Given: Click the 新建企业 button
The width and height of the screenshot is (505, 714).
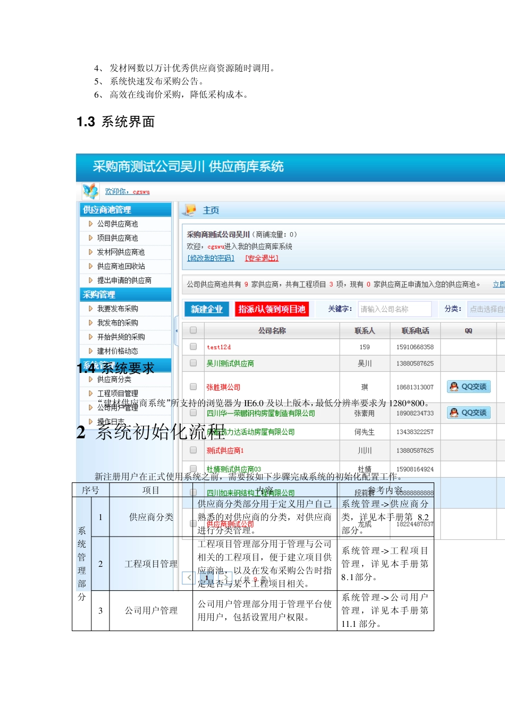Looking at the screenshot, I should 207,309.
